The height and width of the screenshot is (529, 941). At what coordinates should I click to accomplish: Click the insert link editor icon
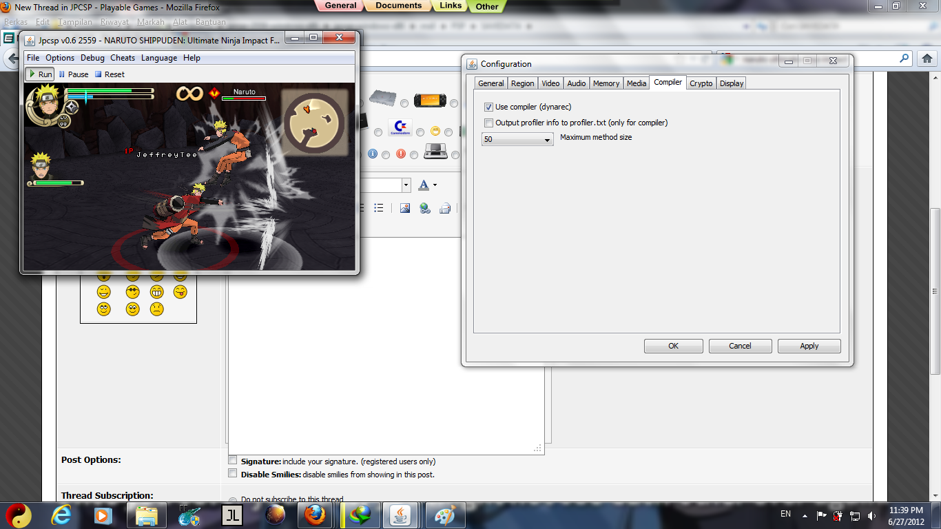[x=425, y=208]
